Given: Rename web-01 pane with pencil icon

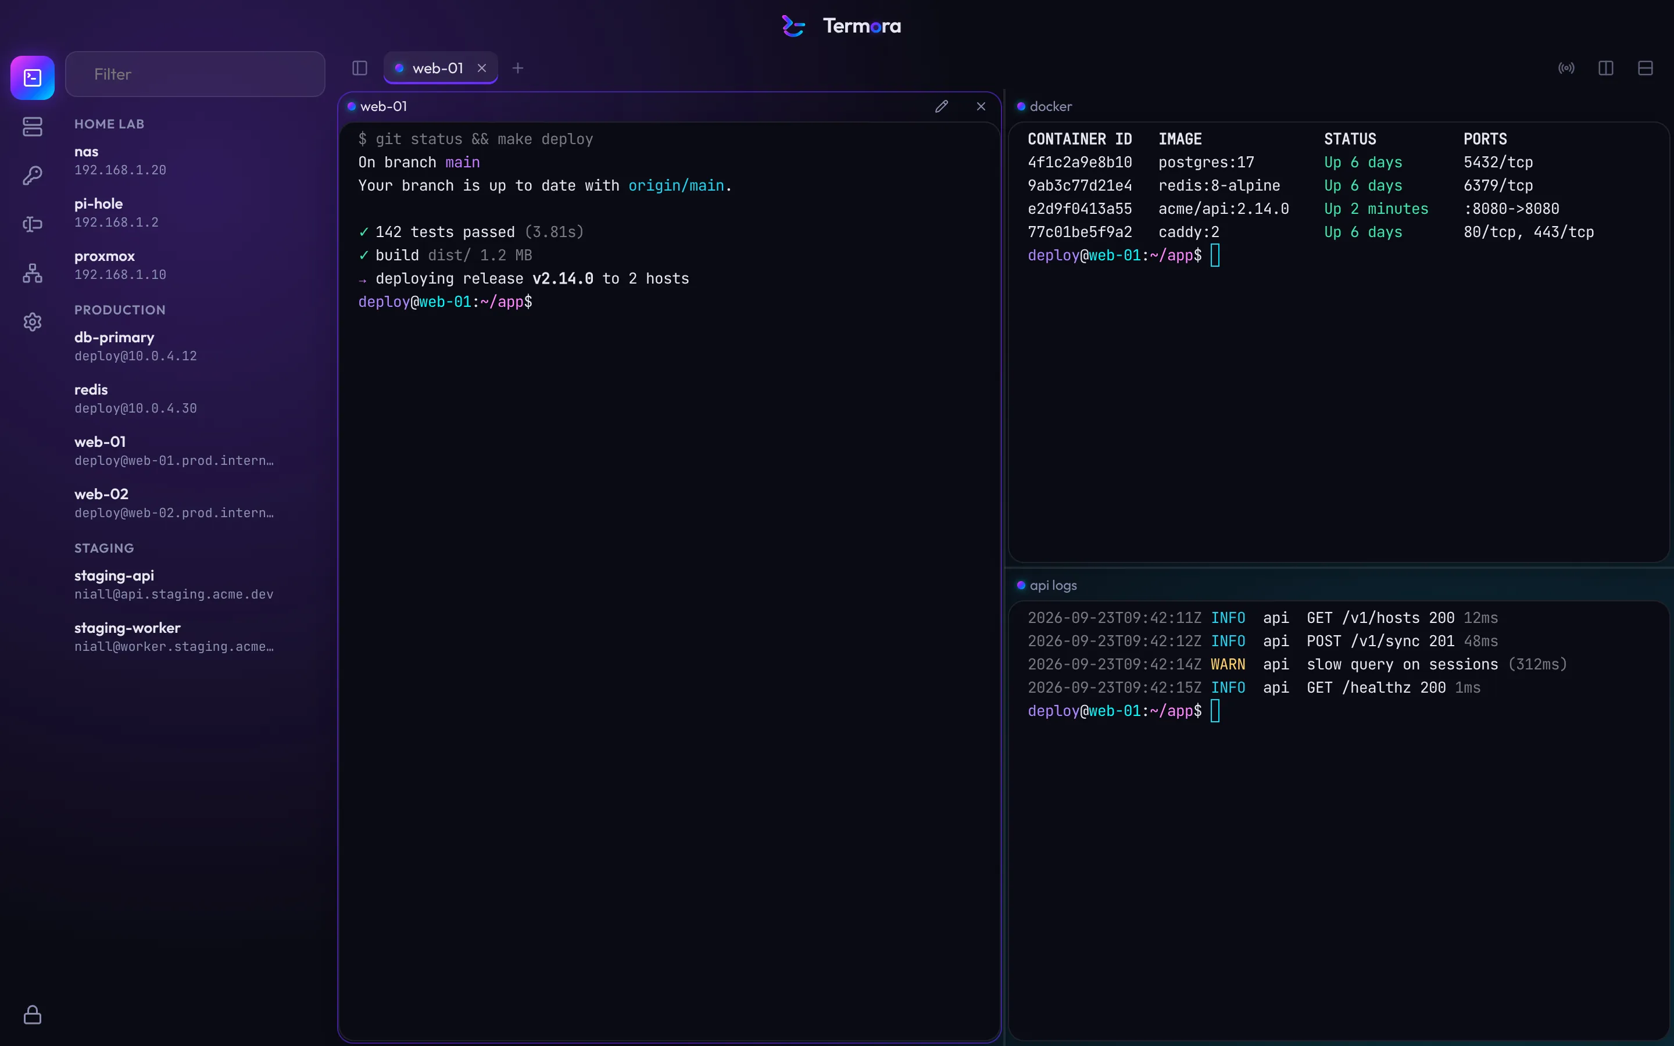Looking at the screenshot, I should click(942, 106).
